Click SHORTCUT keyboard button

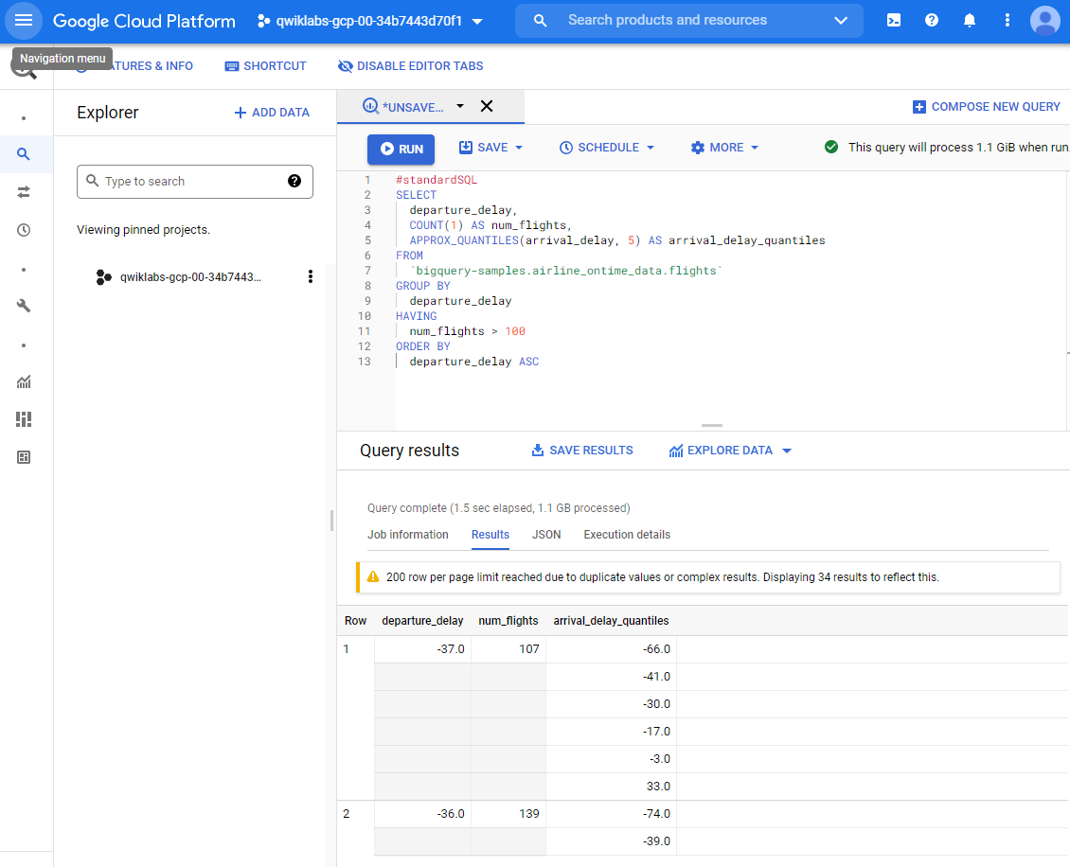[265, 66]
